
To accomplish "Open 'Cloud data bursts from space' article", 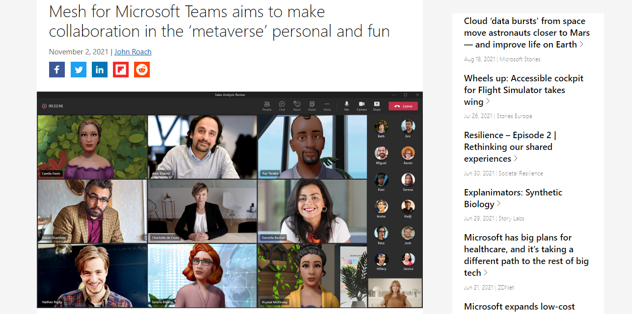I will coord(527,33).
